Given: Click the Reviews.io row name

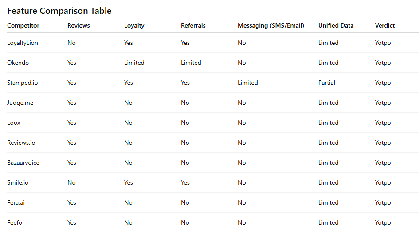Looking at the screenshot, I should [21, 143].
